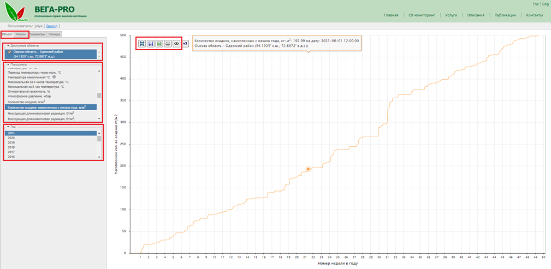Click the print chart icon

point(168,44)
